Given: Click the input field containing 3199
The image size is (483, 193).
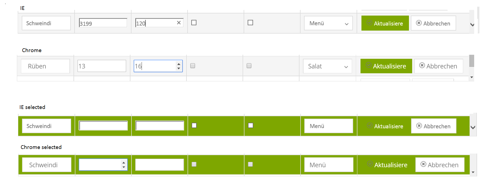Looking at the screenshot, I should (103, 23).
